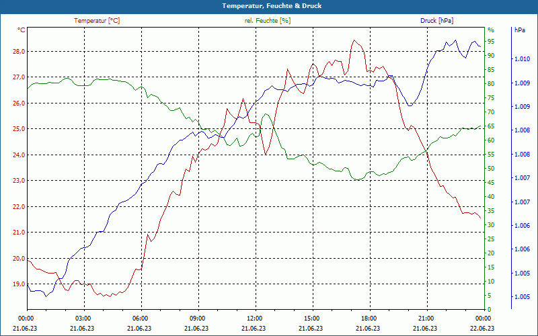The width and height of the screenshot is (538, 336).
Task: Click the '03:00' time axis label
Action: click(x=84, y=318)
